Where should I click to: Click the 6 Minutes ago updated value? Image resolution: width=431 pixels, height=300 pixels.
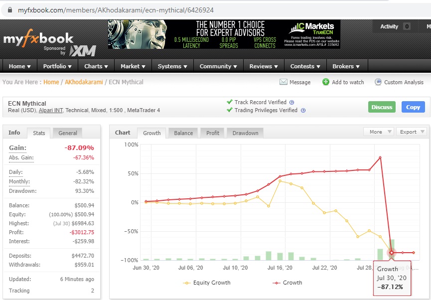tap(77, 279)
